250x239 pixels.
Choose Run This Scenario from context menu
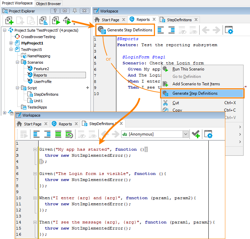tap(188, 69)
